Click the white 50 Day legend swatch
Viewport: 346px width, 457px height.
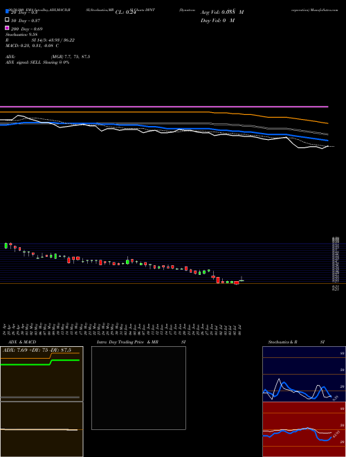click(7, 19)
